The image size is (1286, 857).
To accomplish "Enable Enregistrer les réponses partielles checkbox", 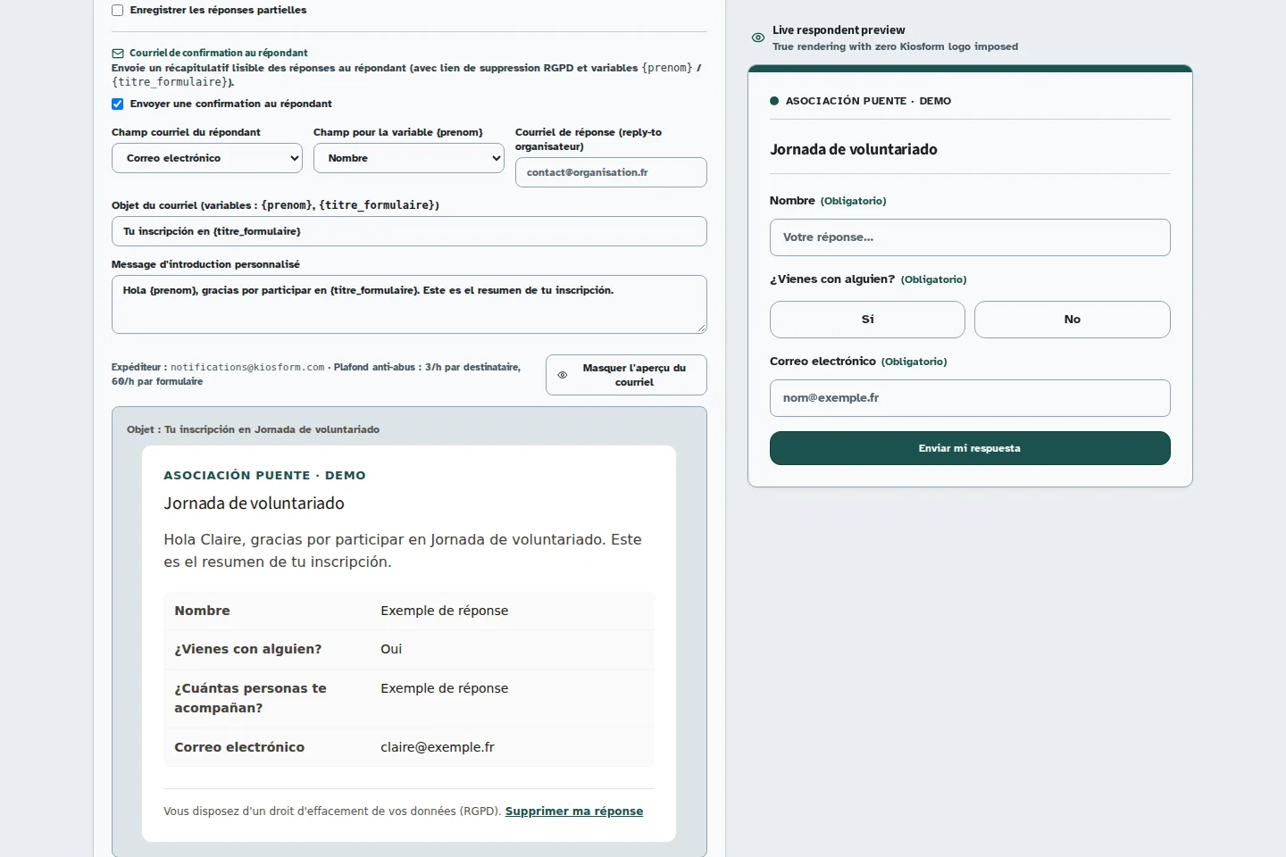I will tap(117, 11).
